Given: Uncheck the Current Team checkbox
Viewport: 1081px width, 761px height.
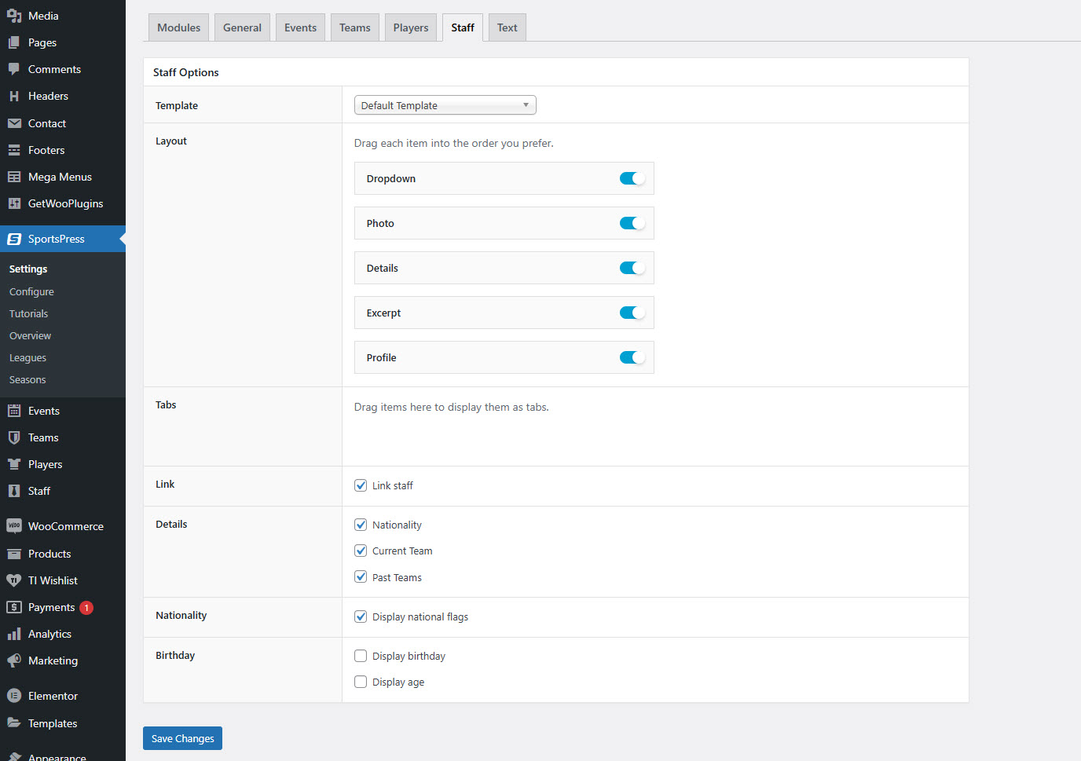Looking at the screenshot, I should pos(361,551).
